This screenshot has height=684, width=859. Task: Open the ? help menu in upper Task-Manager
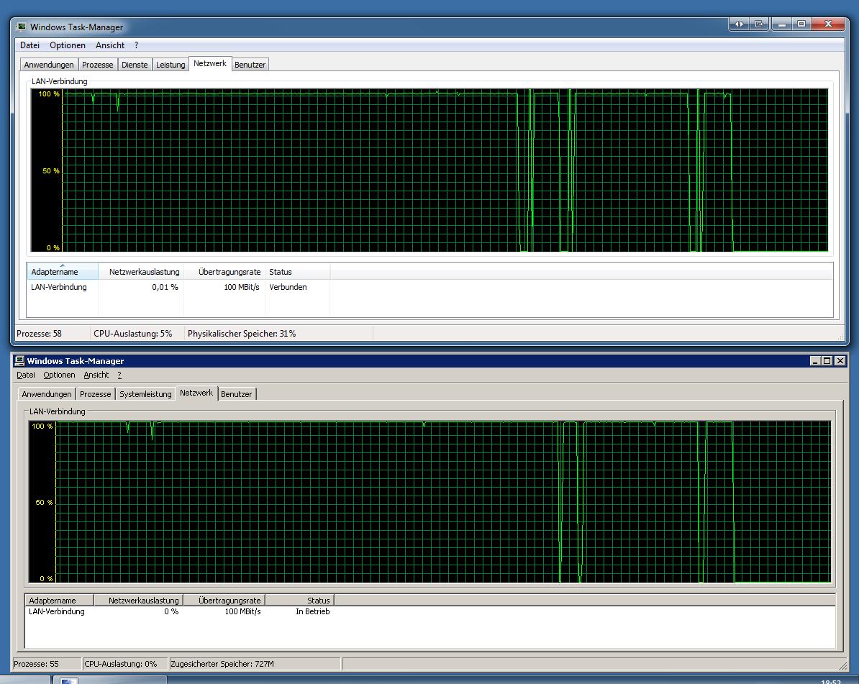pos(137,45)
